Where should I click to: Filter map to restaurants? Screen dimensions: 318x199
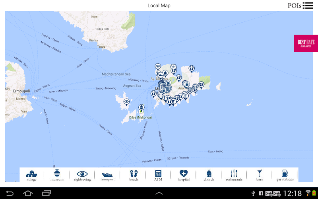(x=234, y=175)
